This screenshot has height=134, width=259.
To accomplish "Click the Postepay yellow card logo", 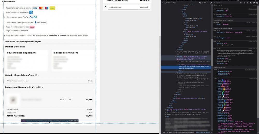I will 52,8.
